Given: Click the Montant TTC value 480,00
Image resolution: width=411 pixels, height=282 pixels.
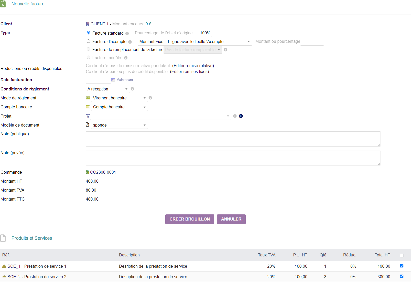Looking at the screenshot, I should 92,199.
